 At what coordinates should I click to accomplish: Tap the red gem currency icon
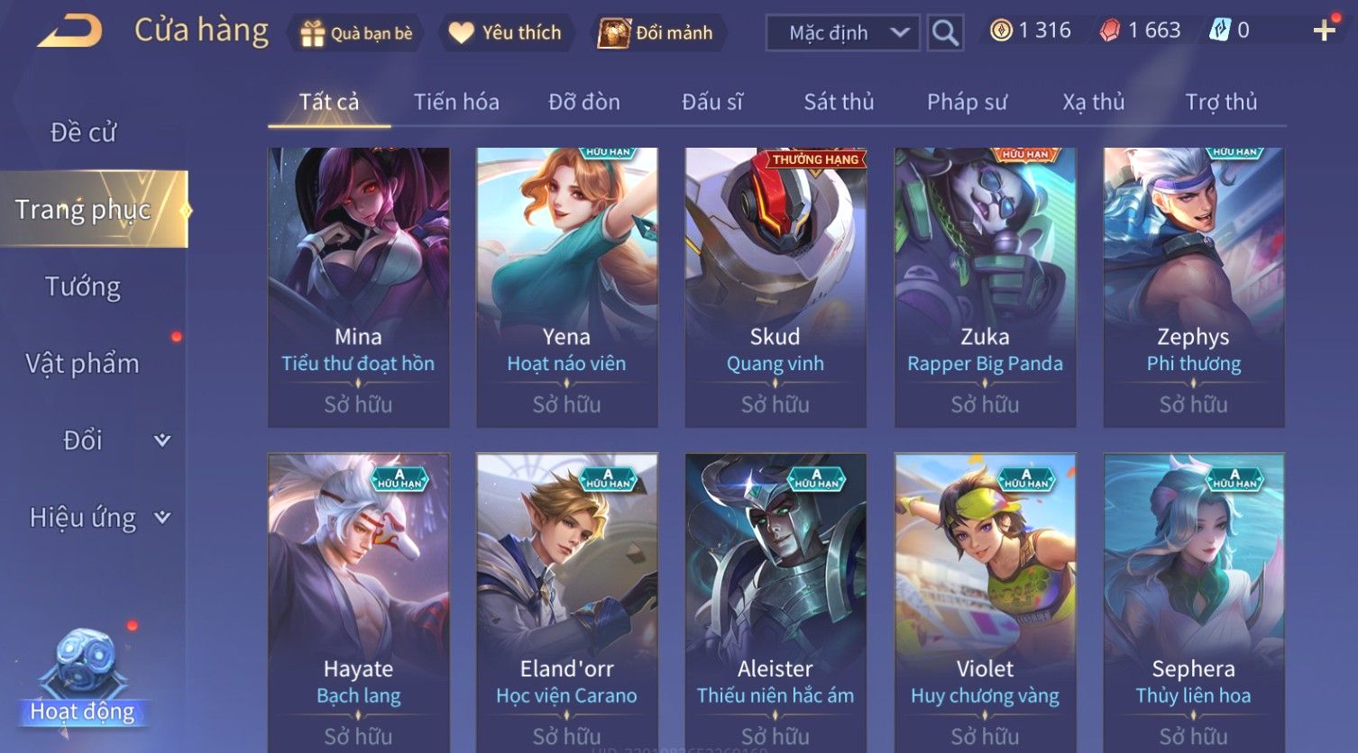(1109, 31)
